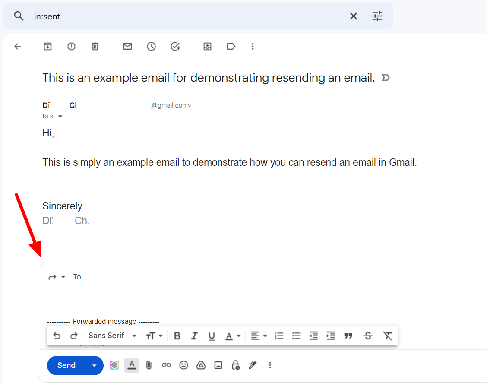Open More options in email toolbar
Screen dimensions: 487x383
click(253, 47)
